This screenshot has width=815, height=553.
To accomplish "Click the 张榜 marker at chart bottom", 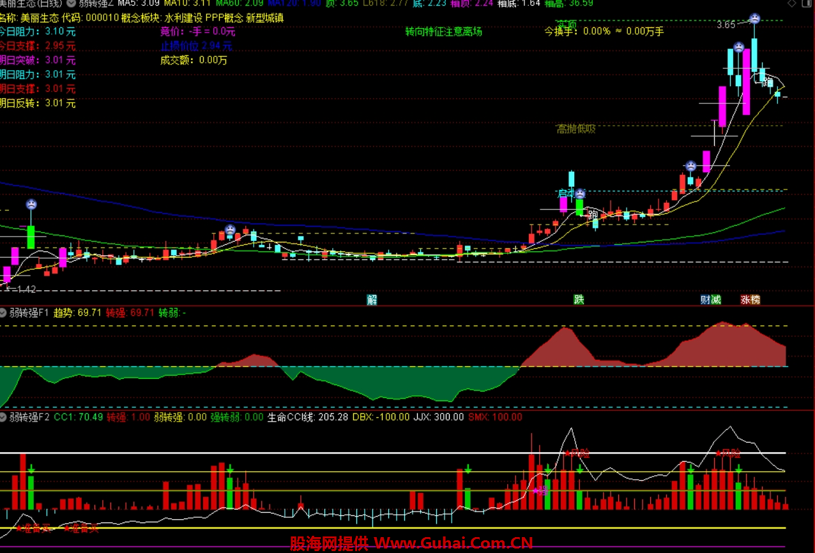I will [x=750, y=300].
